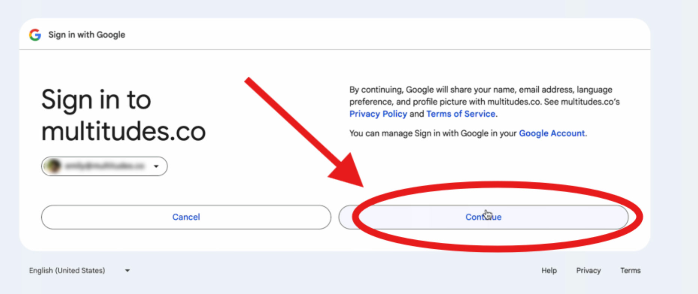The height and width of the screenshot is (294, 698).
Task: Open the Help footer link
Action: pos(549,270)
